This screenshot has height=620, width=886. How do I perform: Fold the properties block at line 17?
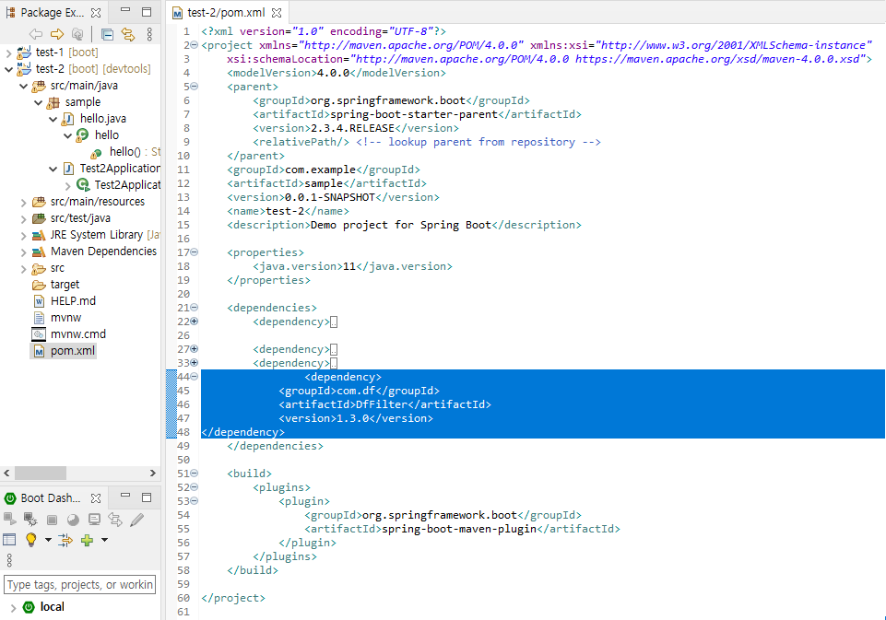click(194, 252)
